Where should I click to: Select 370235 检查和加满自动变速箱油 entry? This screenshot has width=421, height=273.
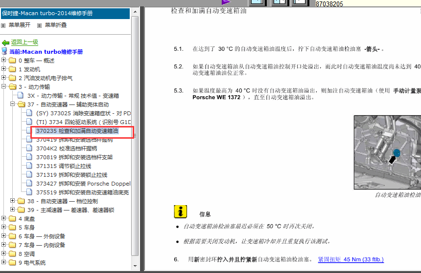click(x=77, y=131)
